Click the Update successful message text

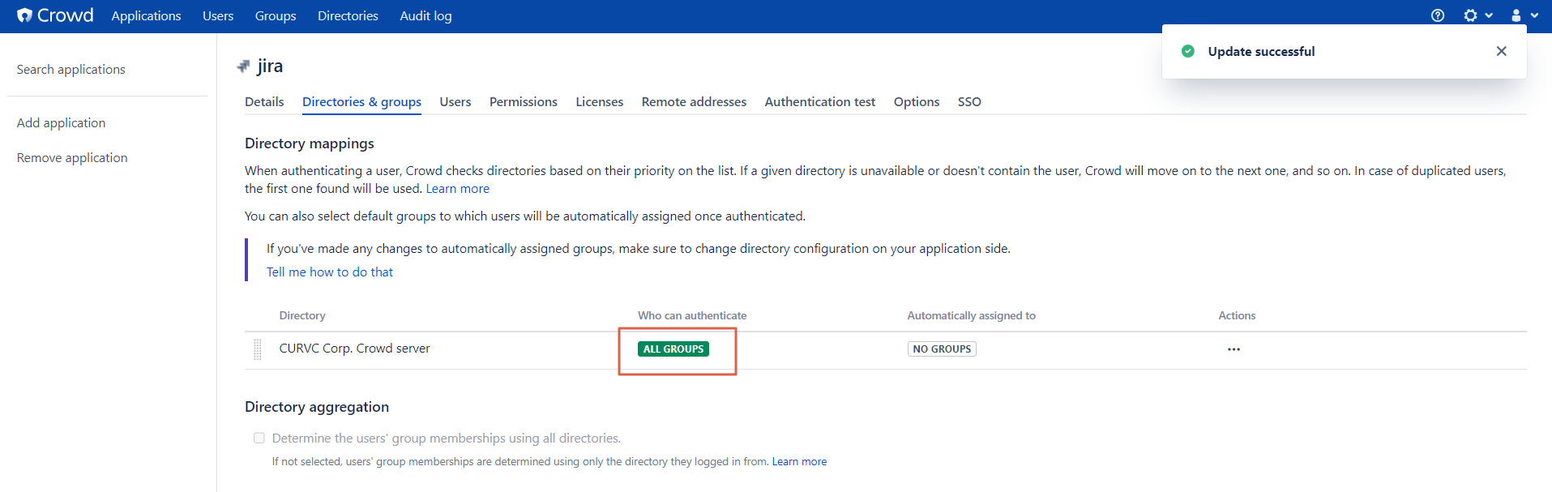click(1261, 52)
